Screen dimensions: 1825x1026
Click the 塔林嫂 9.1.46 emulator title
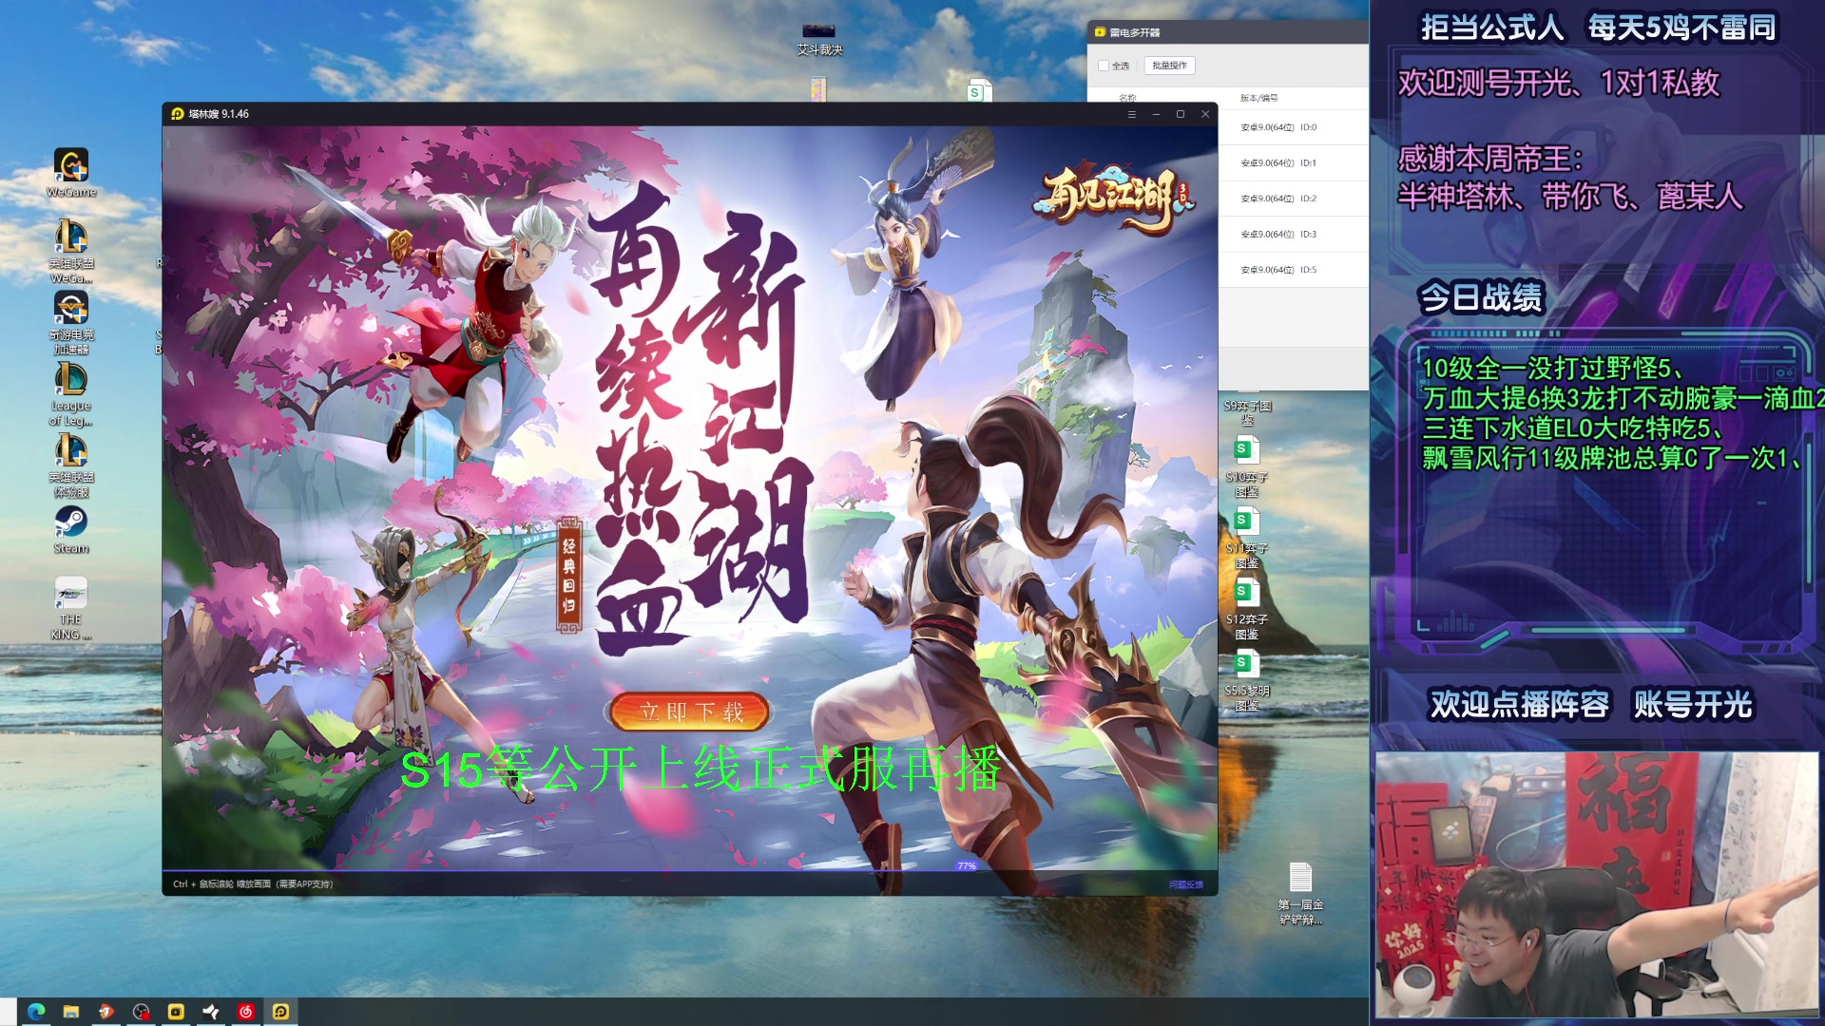tap(219, 114)
